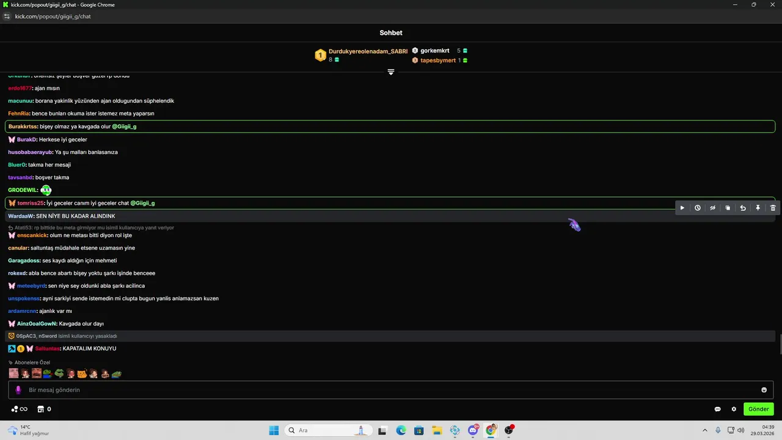The width and height of the screenshot is (782, 440).
Task: Copy the message with the copy icon
Action: [728, 208]
